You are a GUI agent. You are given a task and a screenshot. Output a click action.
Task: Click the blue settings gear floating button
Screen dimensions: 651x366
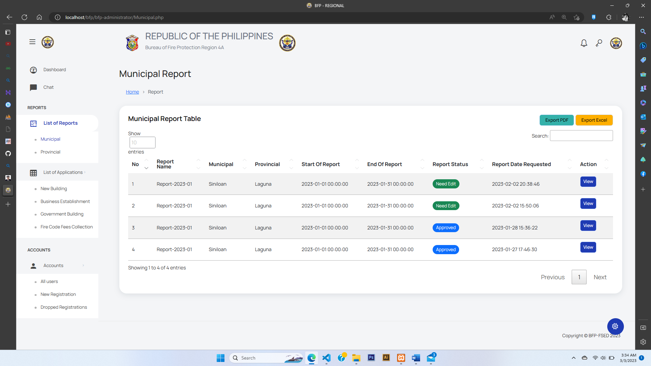(x=615, y=326)
